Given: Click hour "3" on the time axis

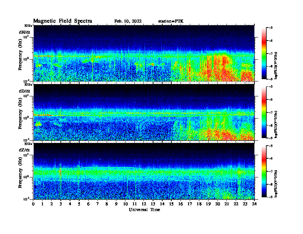Looking at the screenshot, I should pyautogui.click(x=61, y=204).
